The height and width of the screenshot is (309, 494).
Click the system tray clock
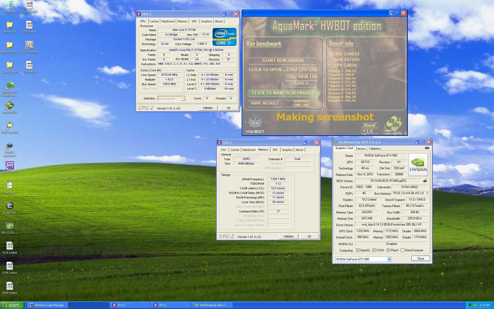[x=484, y=305]
